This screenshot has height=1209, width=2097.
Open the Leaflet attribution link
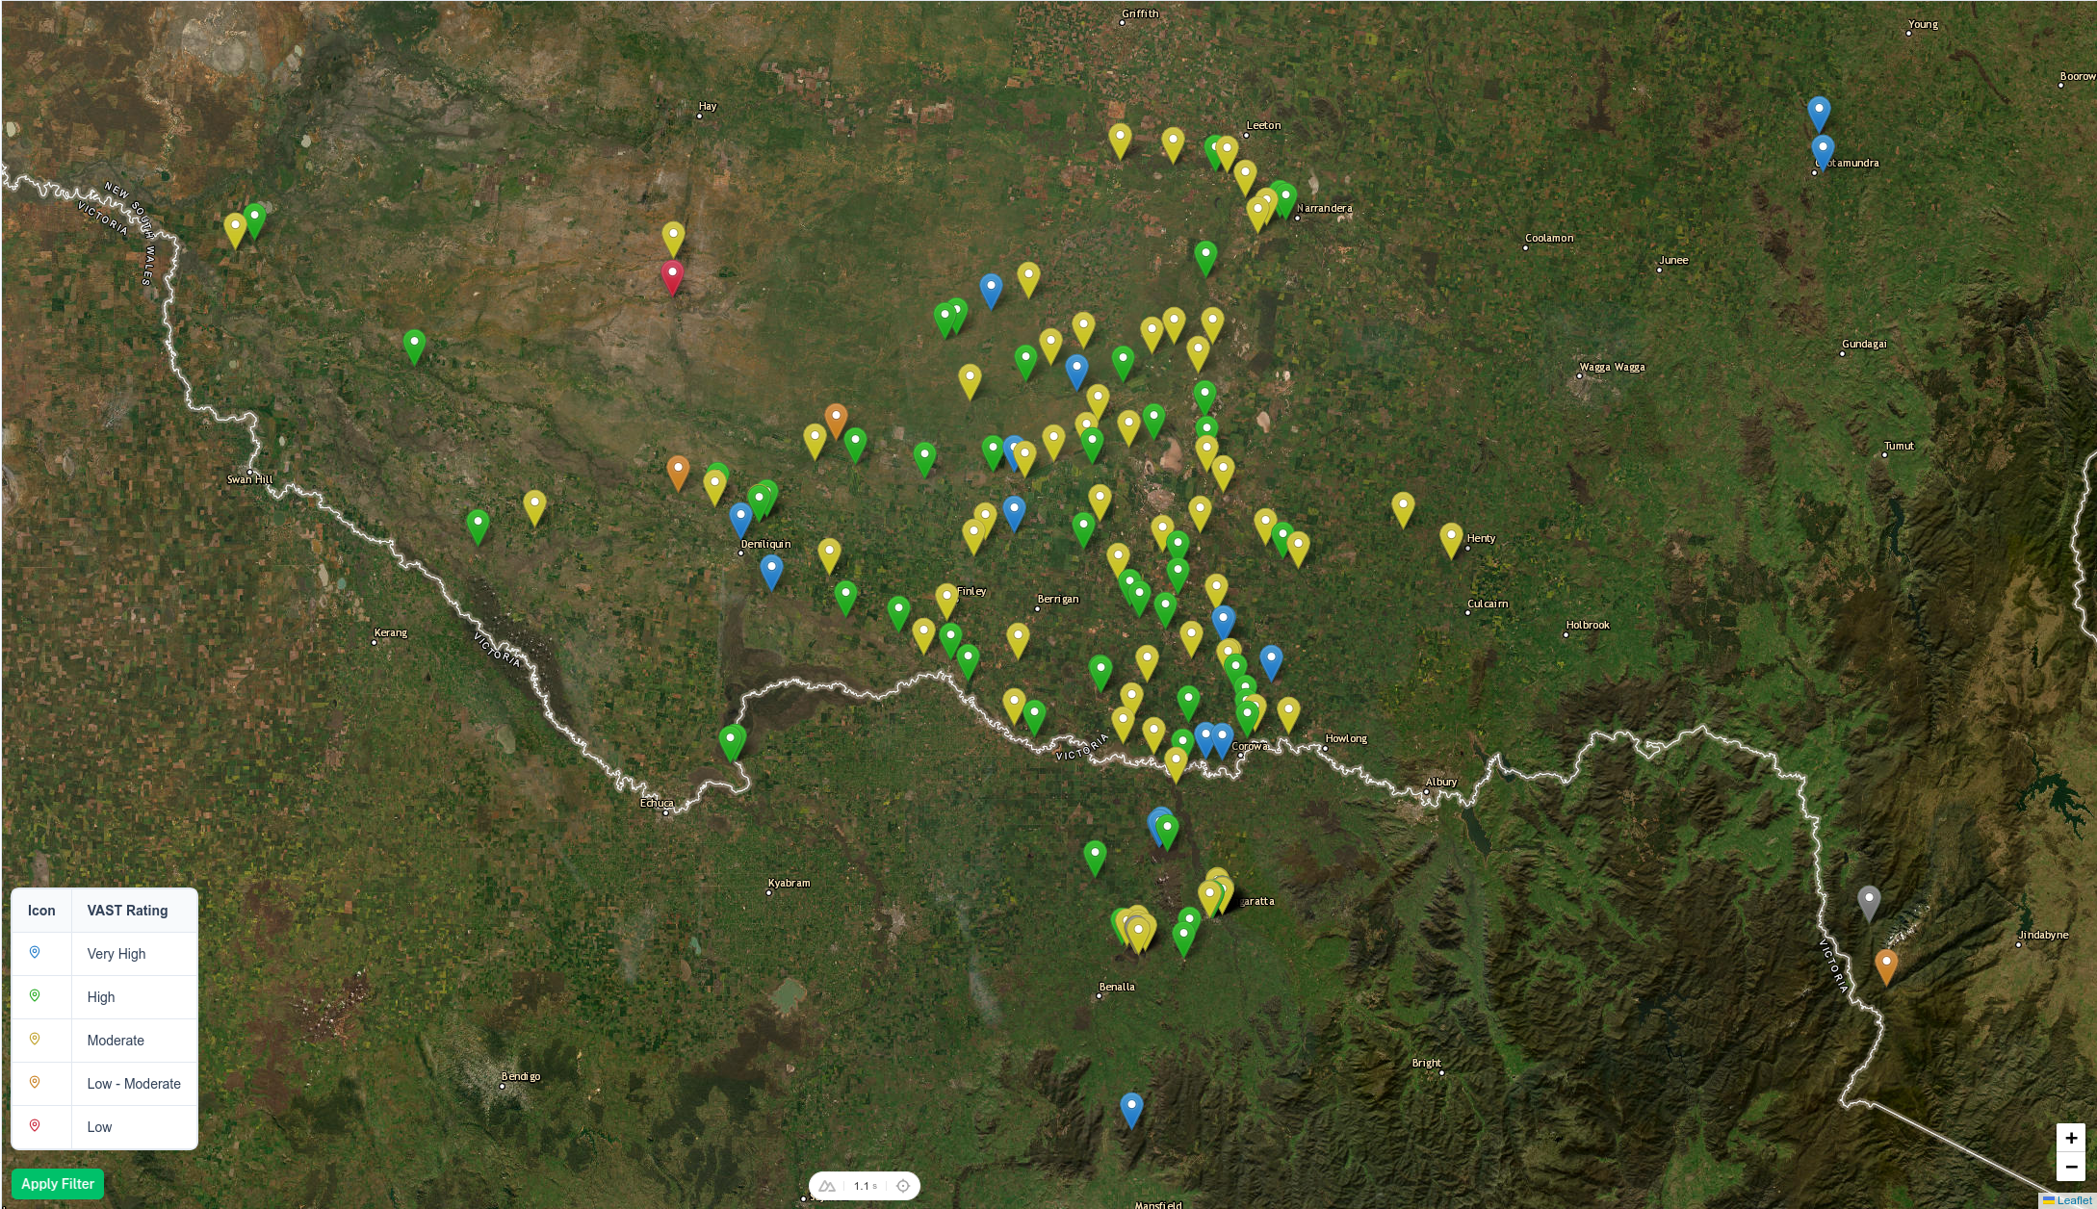tap(2073, 1200)
